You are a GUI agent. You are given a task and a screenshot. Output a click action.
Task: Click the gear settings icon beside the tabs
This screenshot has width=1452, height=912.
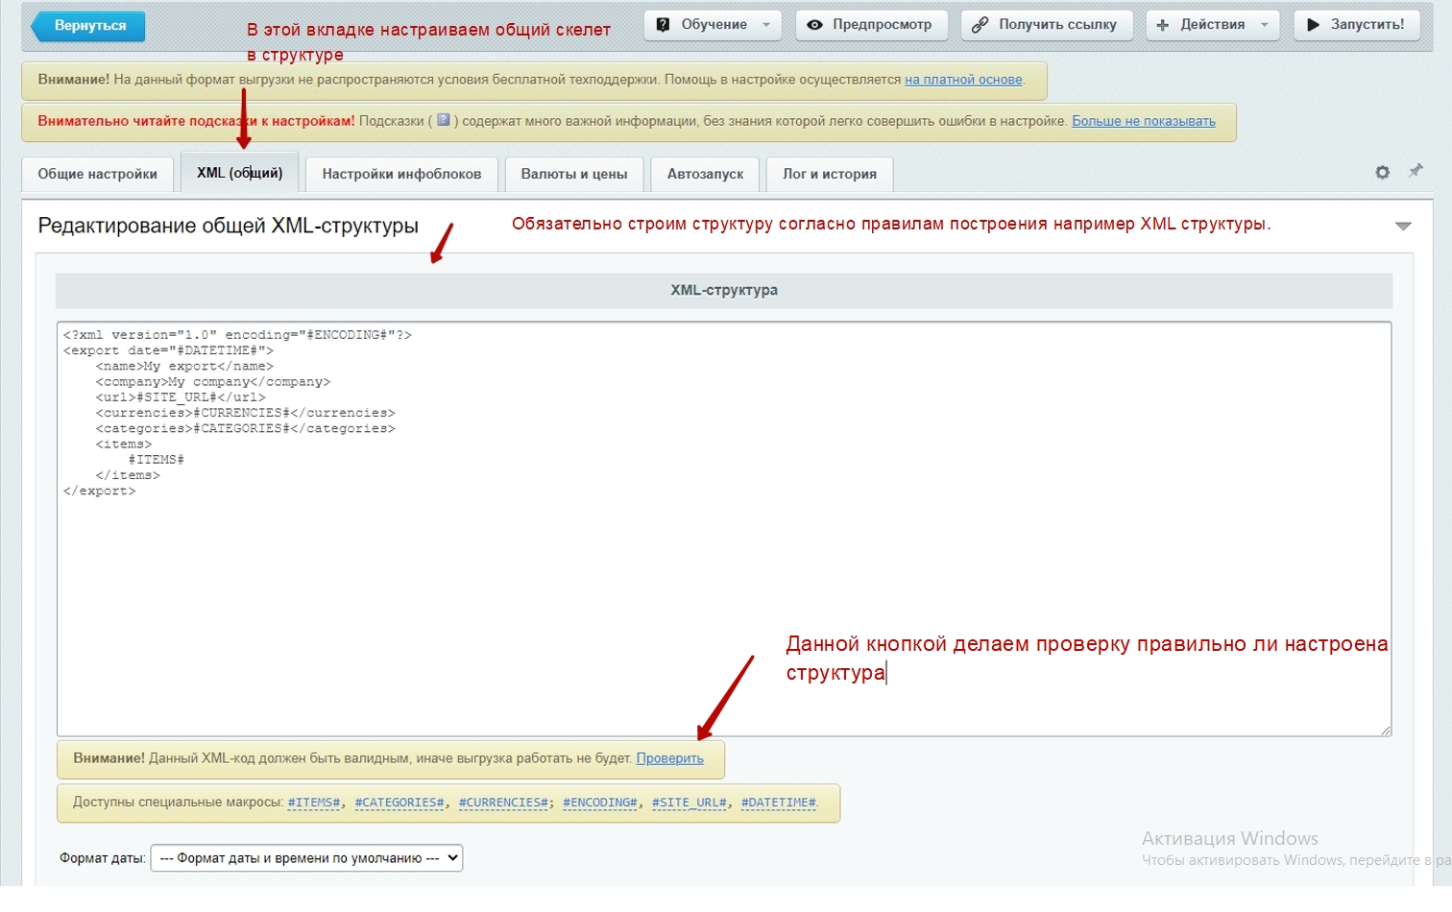[x=1382, y=173]
